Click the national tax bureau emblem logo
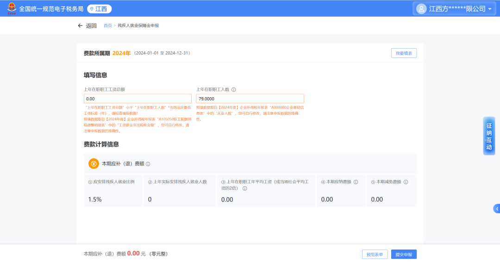Image resolution: width=500 pixels, height=263 pixels. 12,8
